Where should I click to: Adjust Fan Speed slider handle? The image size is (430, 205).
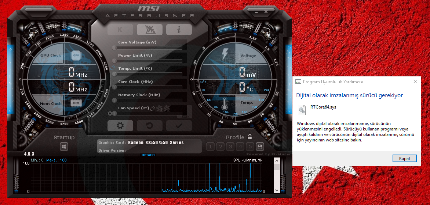(114, 113)
